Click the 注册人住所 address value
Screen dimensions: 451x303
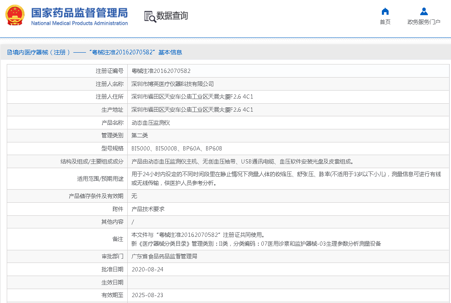click(192, 97)
